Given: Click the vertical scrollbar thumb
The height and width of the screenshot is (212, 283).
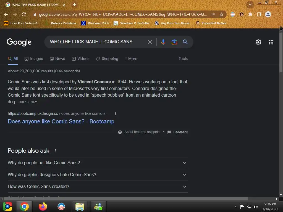Looking at the screenshot, I should 281,52.
